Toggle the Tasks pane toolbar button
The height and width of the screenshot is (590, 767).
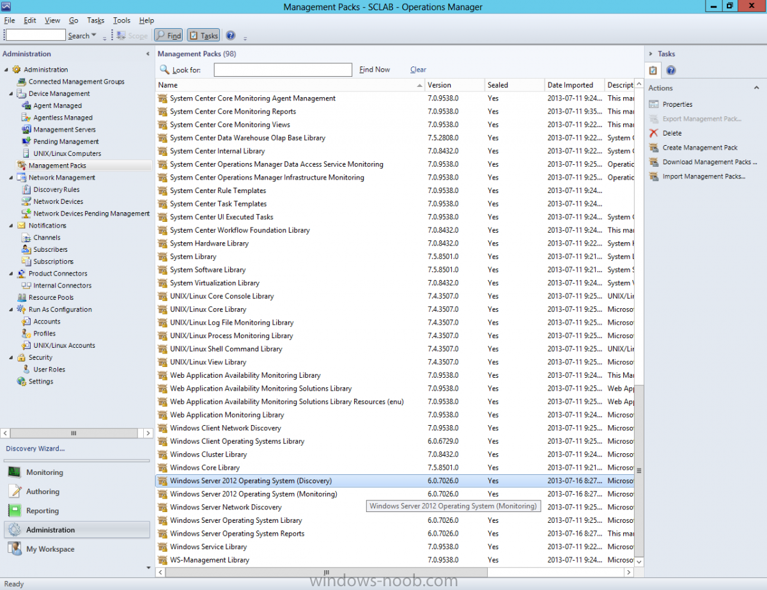(x=203, y=36)
